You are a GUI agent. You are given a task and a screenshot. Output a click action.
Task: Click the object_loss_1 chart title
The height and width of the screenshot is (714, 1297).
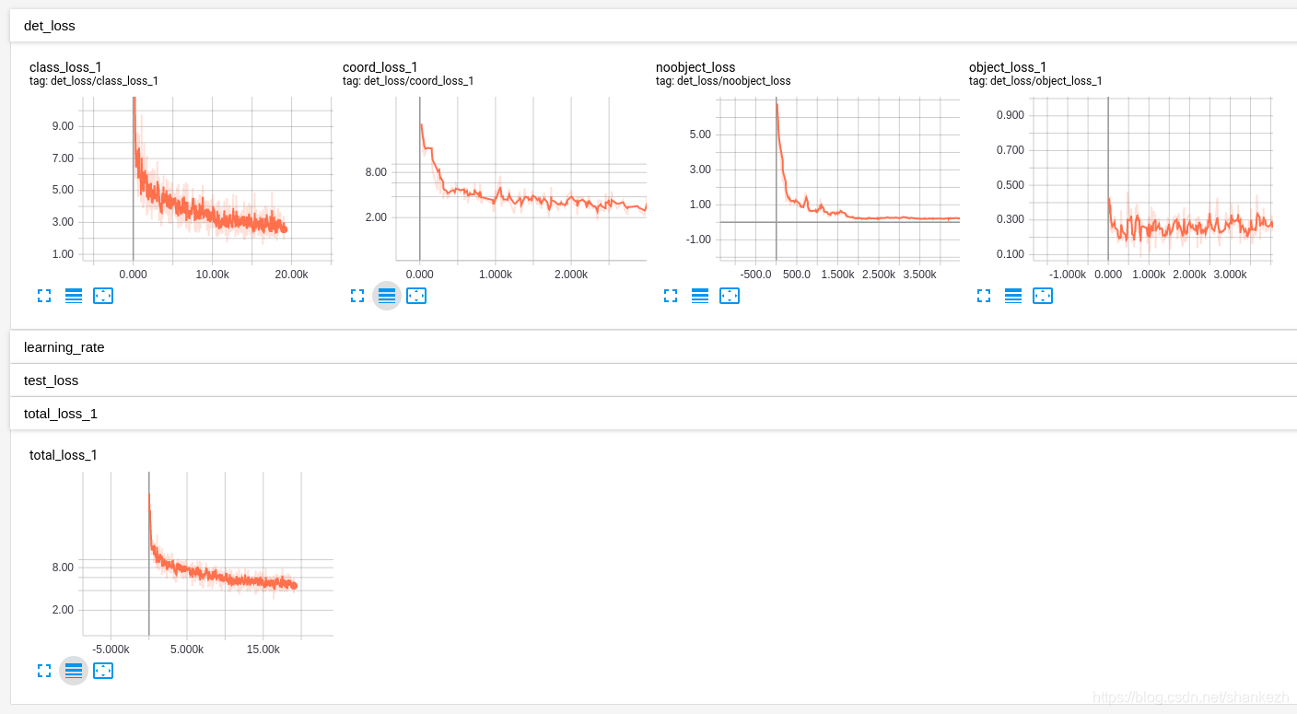click(x=1008, y=67)
